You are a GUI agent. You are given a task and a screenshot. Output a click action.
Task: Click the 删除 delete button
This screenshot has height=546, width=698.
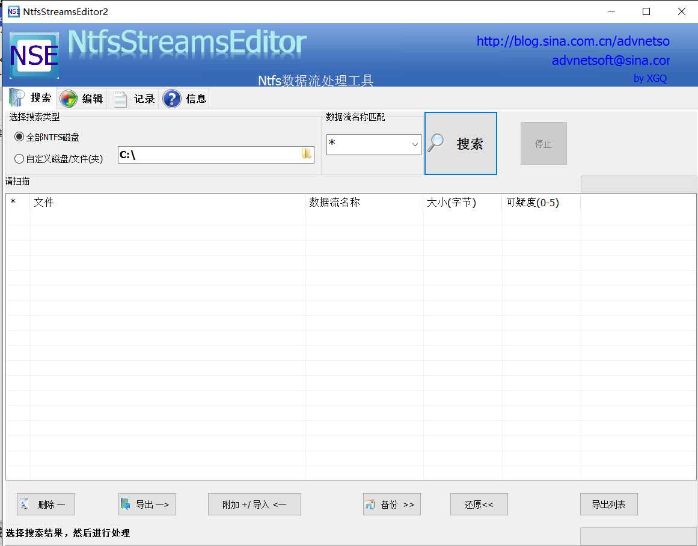pos(46,504)
